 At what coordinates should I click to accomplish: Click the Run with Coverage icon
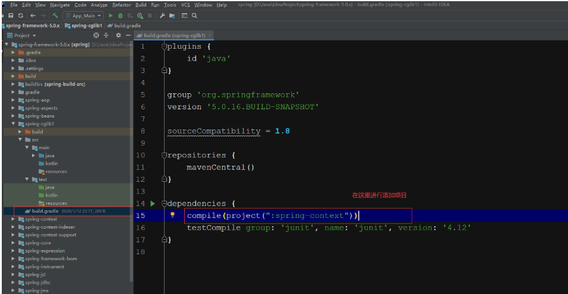pos(130,15)
